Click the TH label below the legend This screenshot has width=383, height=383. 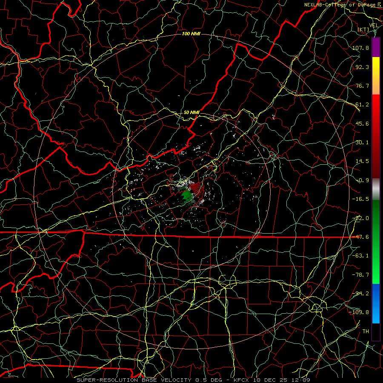366,332
